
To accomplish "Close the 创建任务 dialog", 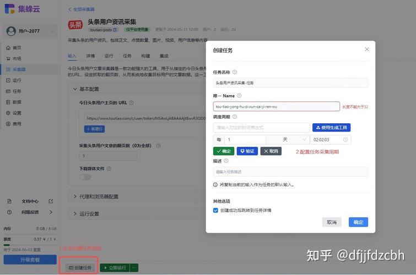I will (367, 50).
